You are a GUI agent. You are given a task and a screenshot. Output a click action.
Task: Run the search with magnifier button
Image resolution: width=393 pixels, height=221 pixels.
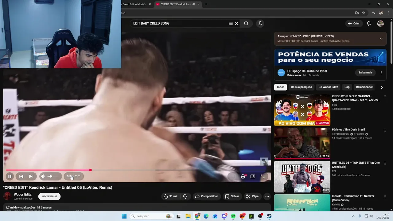coord(246,23)
